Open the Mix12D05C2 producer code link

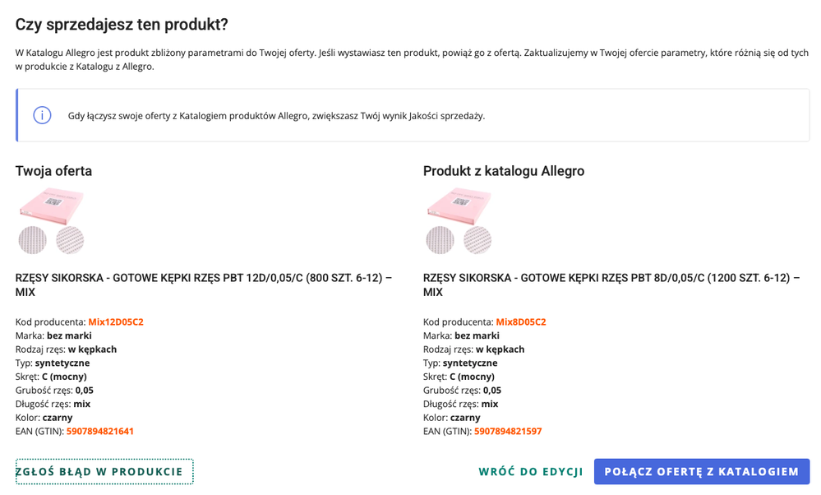[118, 322]
